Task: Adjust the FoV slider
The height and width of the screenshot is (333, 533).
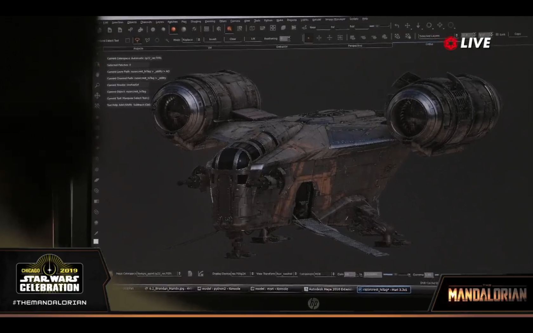Action: (x=379, y=26)
